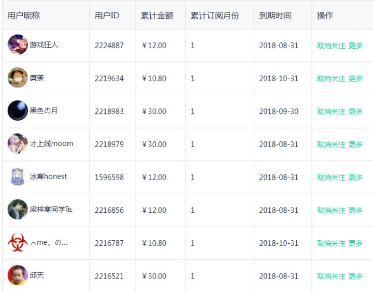Viewport: 373px width, 292px height.
Task: Open 更多 menu for 才上线moom
Action: [x=355, y=144]
